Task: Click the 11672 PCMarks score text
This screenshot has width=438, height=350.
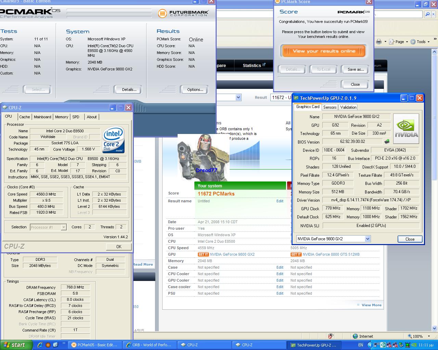Action: (216, 194)
